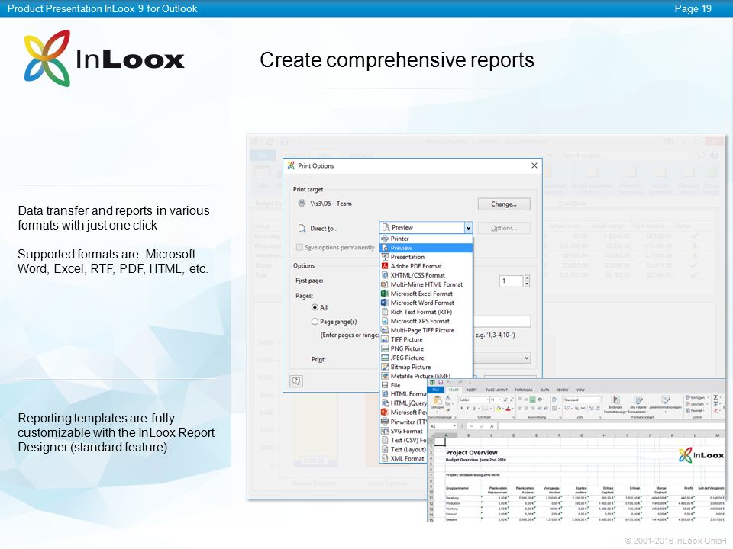Click the File (disk) icon entry

click(x=385, y=385)
